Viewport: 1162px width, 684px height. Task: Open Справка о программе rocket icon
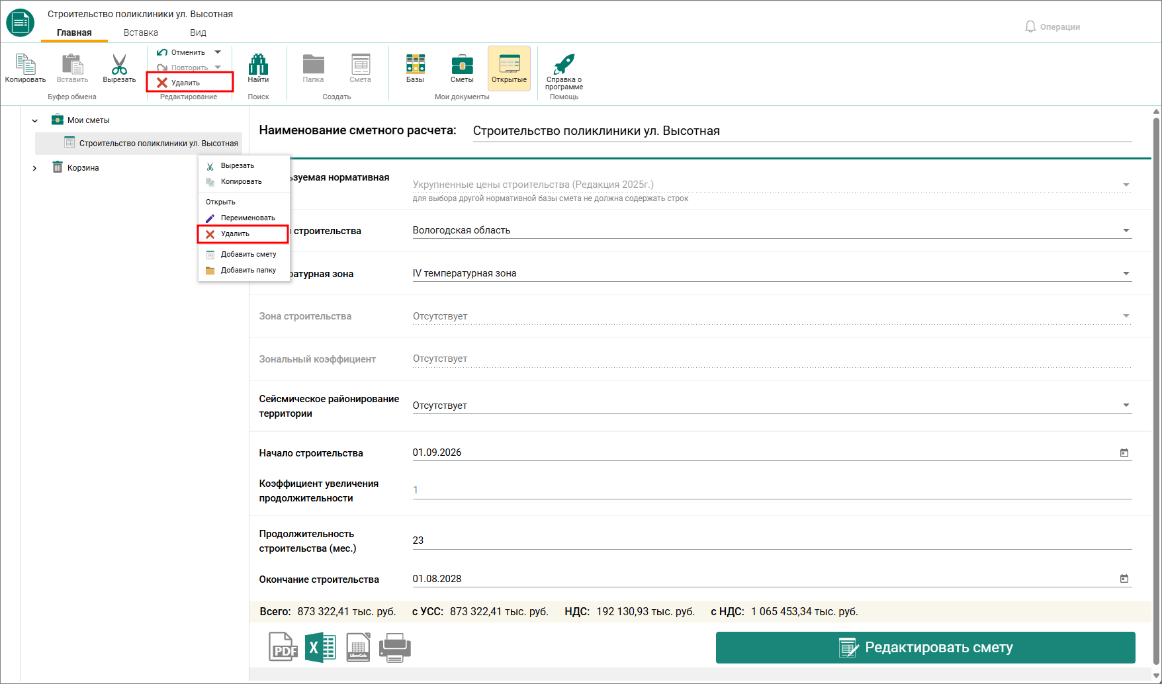(x=564, y=71)
